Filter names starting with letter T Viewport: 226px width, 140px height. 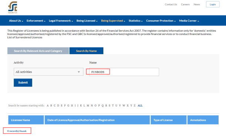click(x=113, y=106)
